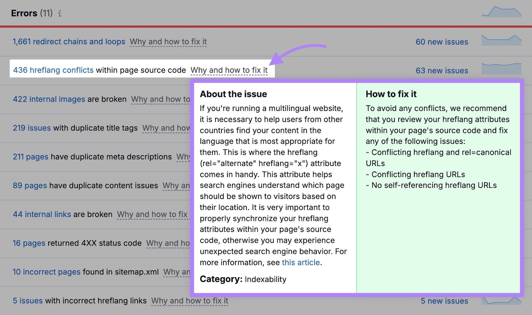The height and width of the screenshot is (315, 532).
Task: Open the 44 internal links broken link
Action: point(42,214)
